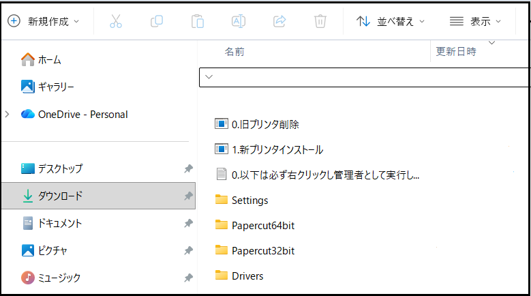
Task: Click the Cut scissors icon
Action: pos(116,21)
